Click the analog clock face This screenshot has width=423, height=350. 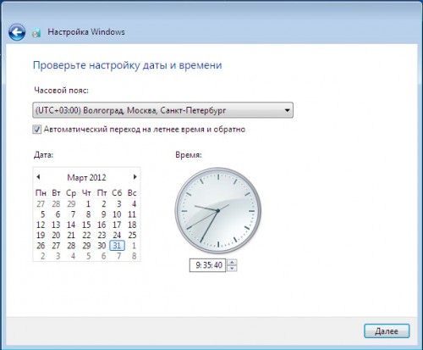(x=218, y=211)
